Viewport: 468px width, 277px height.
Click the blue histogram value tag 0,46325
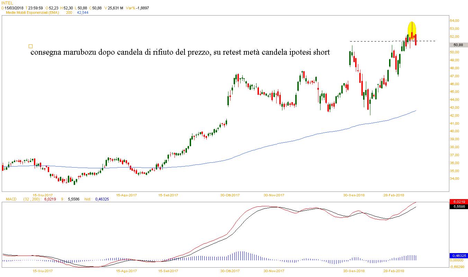[458, 256]
